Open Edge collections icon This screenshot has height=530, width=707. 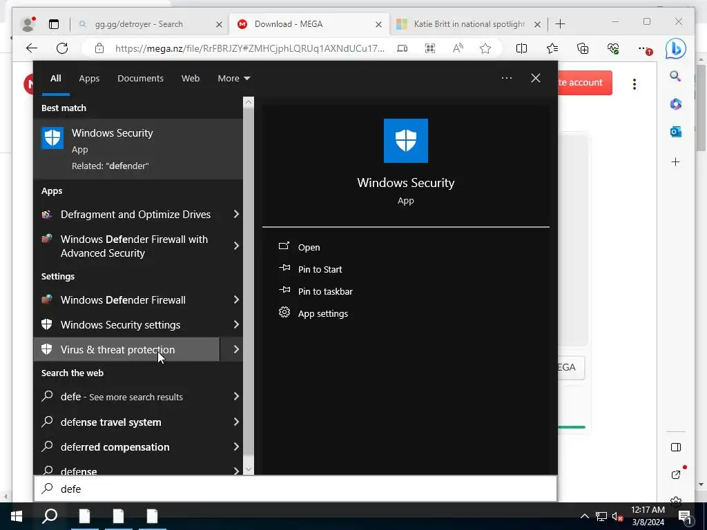point(583,49)
